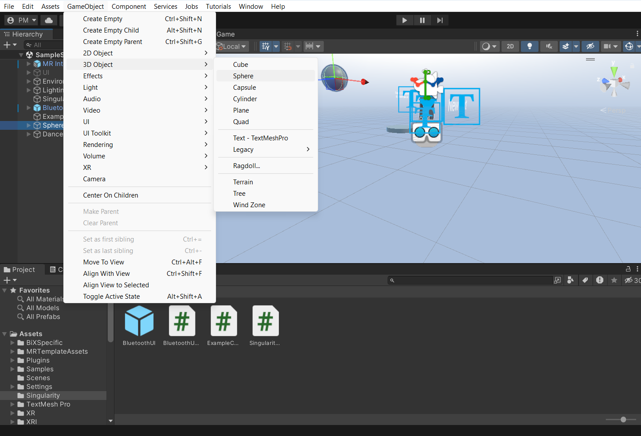Select ExampleC... script asset
Image resolution: width=641 pixels, height=436 pixels.
223,326
